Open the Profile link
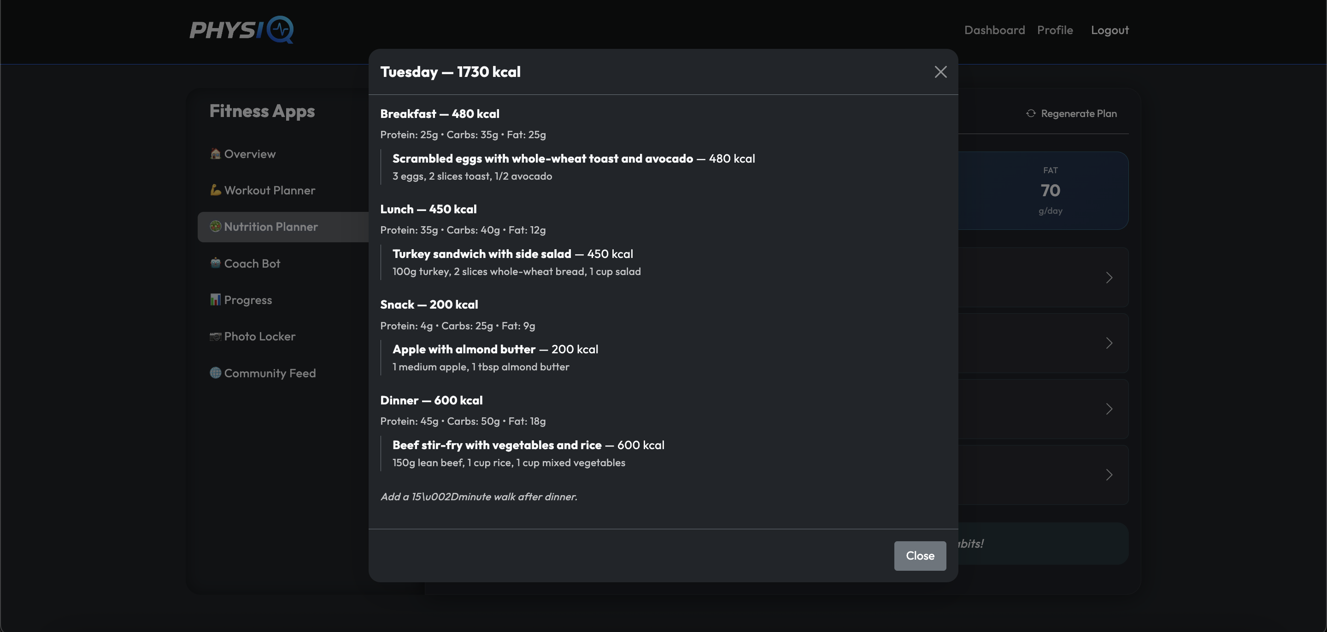1327x632 pixels. (1055, 30)
